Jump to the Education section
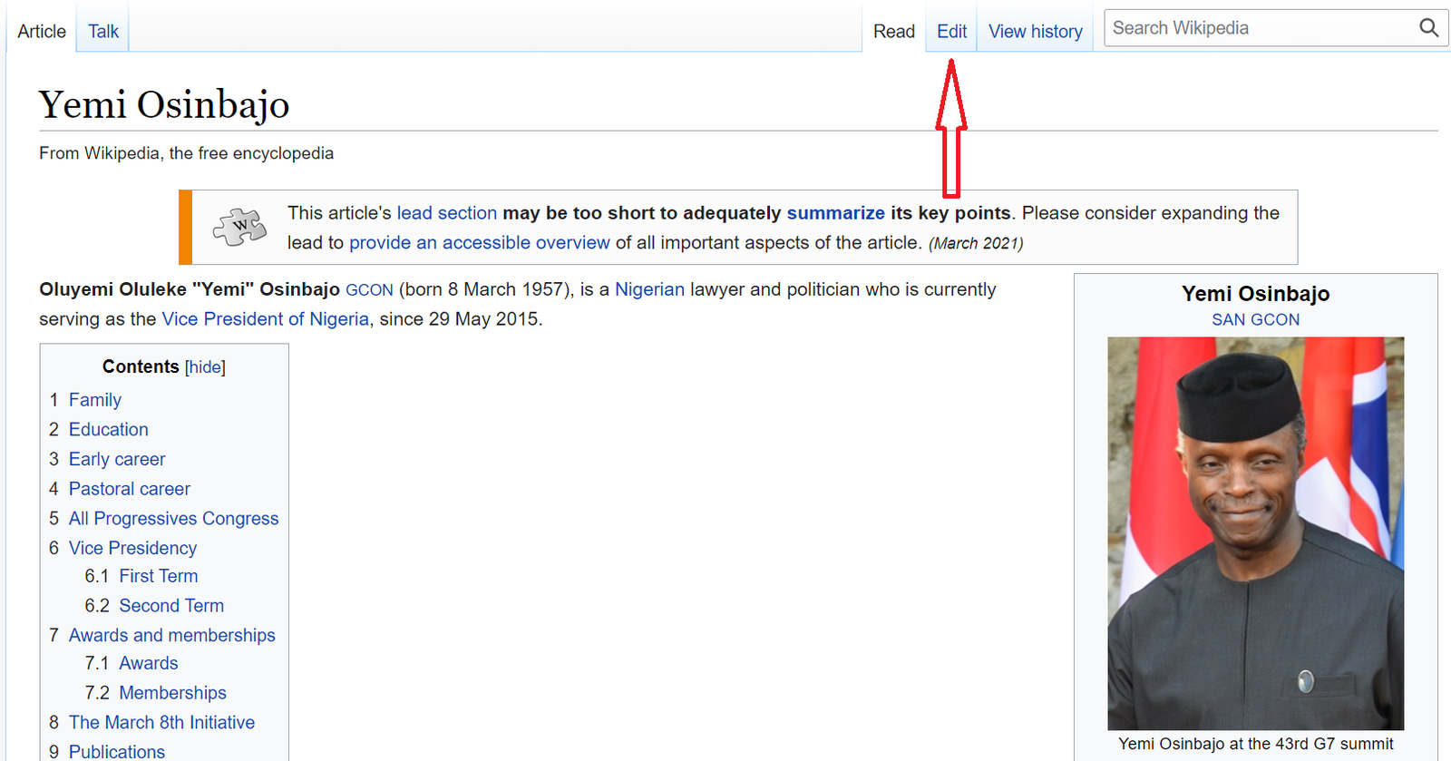 [x=109, y=430]
